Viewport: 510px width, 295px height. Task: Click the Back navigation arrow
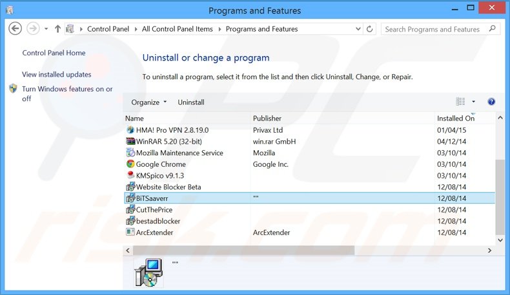click(15, 28)
